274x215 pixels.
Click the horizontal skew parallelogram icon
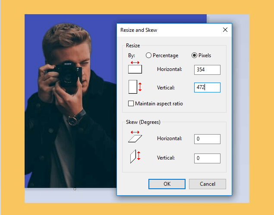135,136
